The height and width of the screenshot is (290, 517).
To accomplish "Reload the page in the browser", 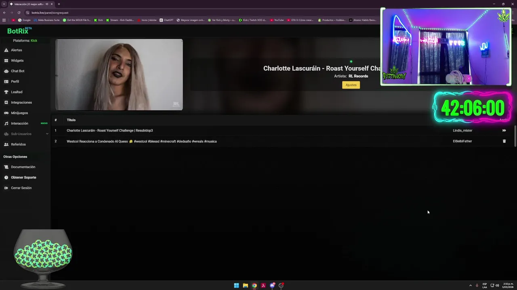I will [19, 12].
